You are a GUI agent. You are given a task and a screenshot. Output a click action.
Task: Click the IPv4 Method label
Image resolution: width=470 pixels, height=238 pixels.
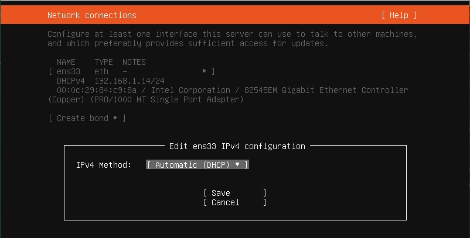click(x=104, y=165)
